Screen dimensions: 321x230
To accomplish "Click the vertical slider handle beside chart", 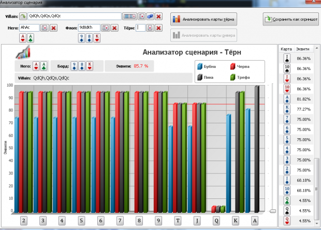I will tap(273, 211).
